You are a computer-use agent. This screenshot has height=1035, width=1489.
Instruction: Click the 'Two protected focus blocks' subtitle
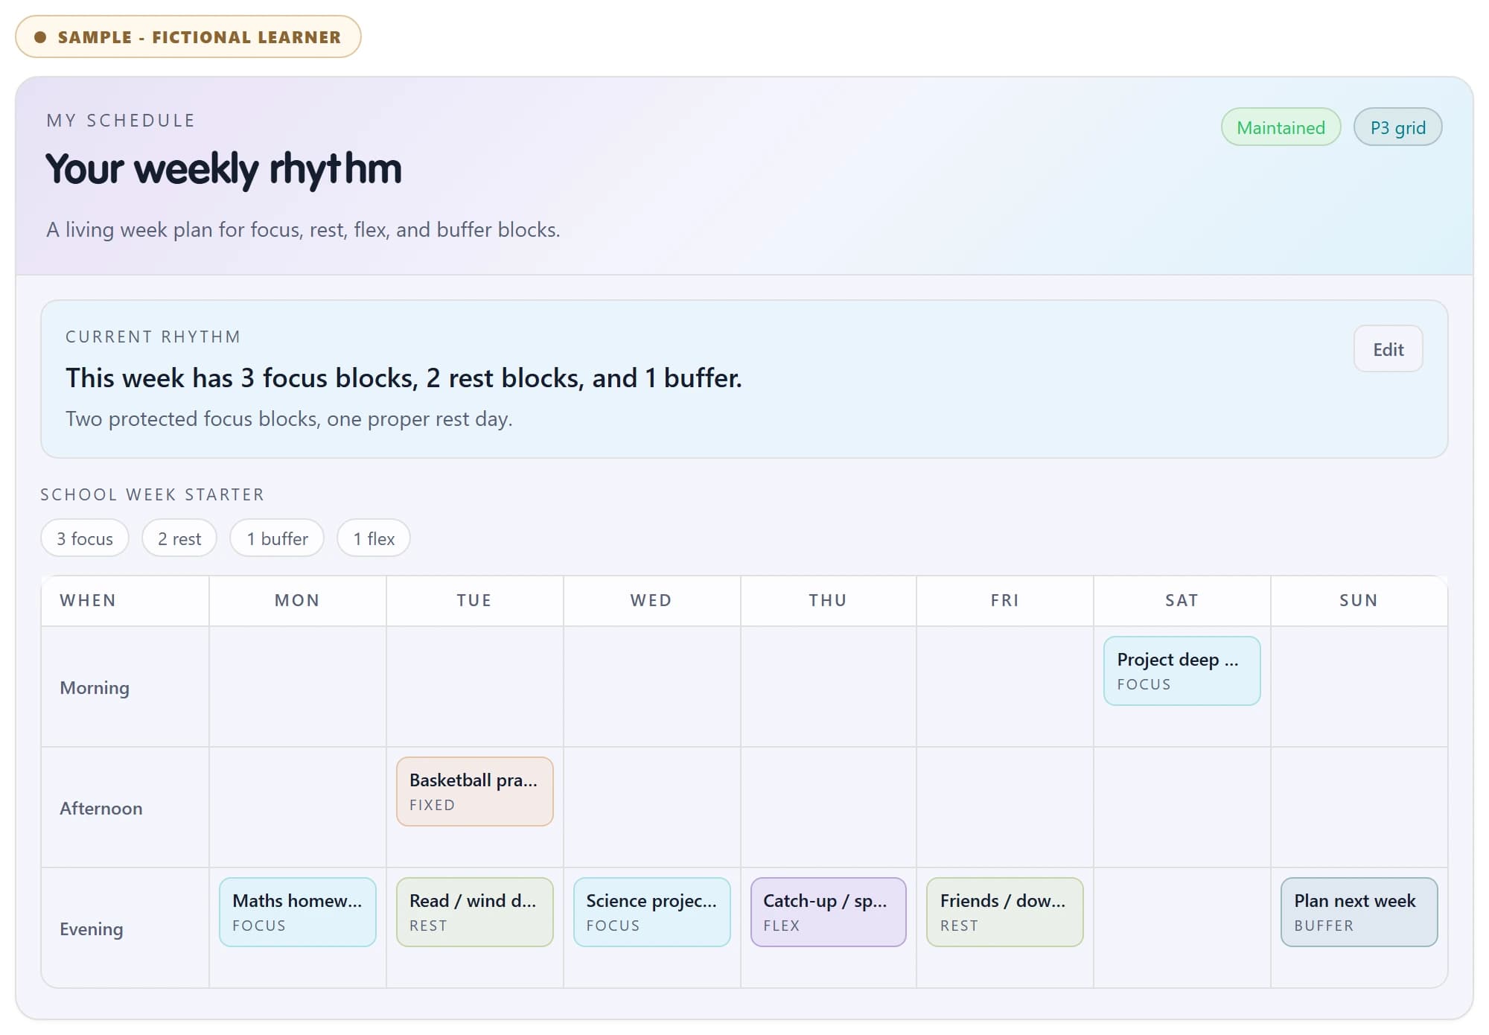(x=289, y=418)
